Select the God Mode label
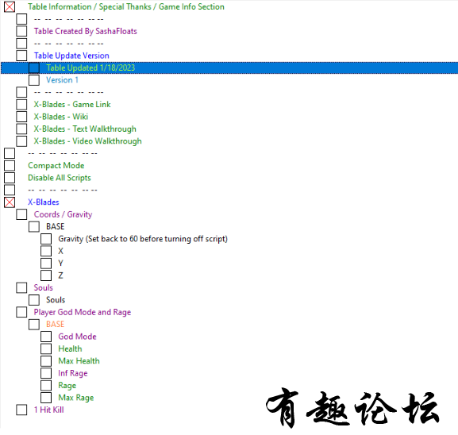Viewport: 458px width, 435px height. 78,337
